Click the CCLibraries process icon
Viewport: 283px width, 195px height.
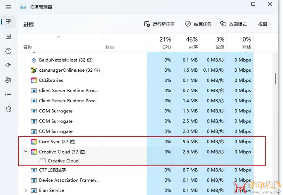(x=34, y=80)
